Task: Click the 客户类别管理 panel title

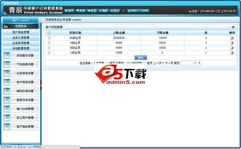Action: [x=54, y=27]
